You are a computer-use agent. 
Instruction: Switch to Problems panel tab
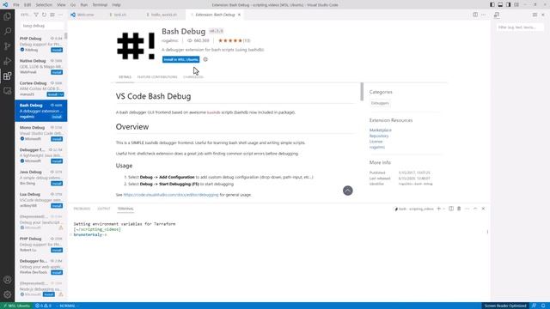point(82,209)
